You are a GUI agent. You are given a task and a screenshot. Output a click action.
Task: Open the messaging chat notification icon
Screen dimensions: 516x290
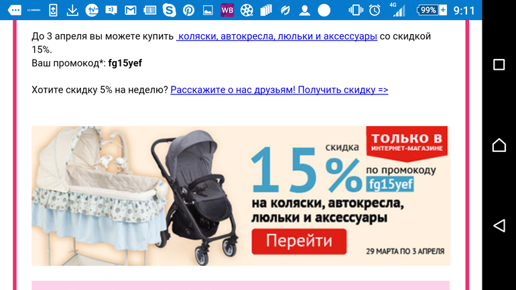(x=111, y=10)
